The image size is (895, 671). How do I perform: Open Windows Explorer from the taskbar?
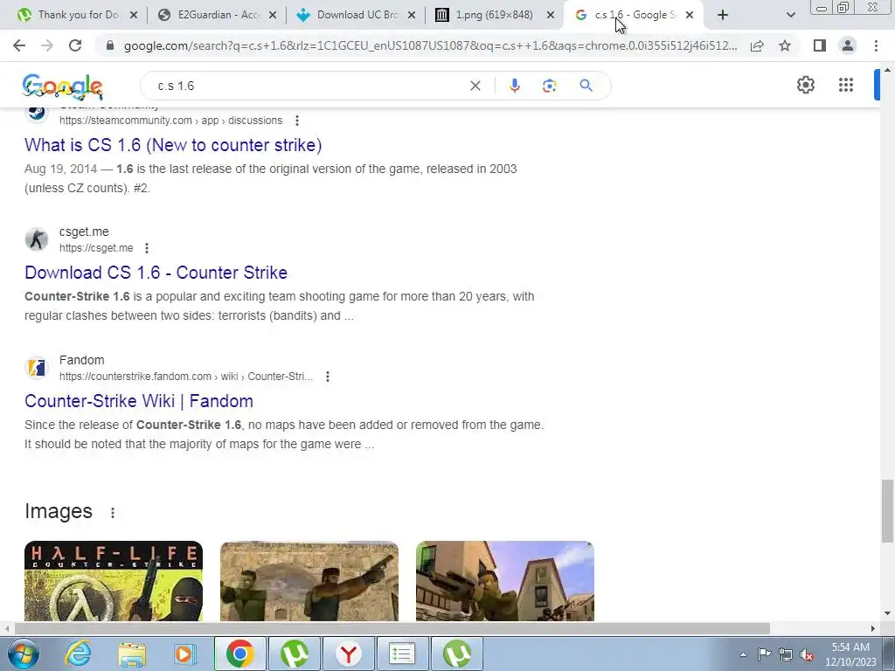(132, 654)
